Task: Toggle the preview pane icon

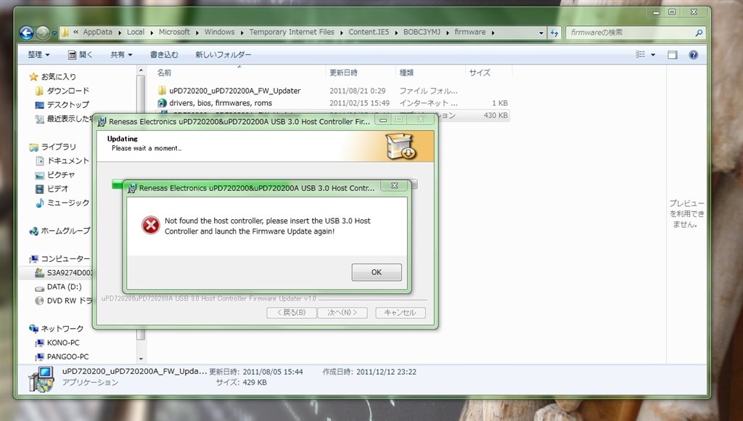Action: coord(673,54)
